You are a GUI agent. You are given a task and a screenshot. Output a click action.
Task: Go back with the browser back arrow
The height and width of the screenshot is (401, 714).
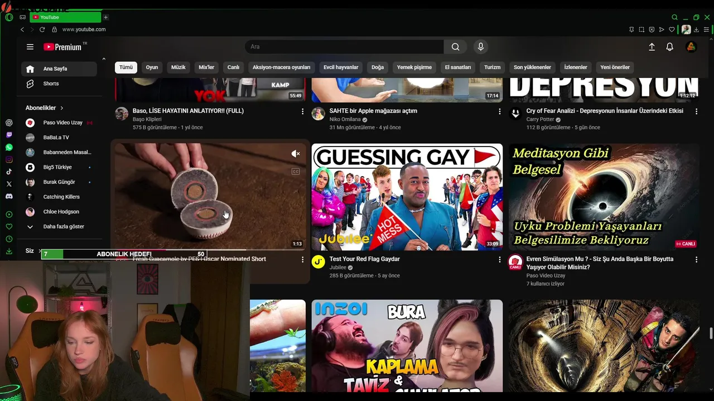22,30
